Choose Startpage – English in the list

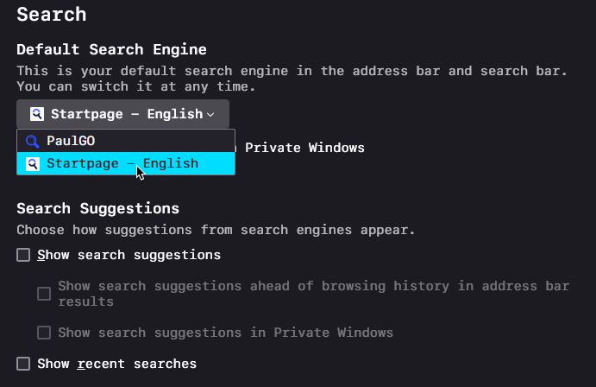[126, 163]
